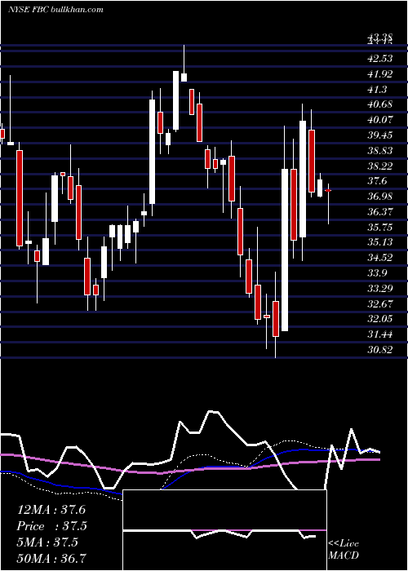
Task: Click the 35.13 price axis label
Action: click(380, 242)
